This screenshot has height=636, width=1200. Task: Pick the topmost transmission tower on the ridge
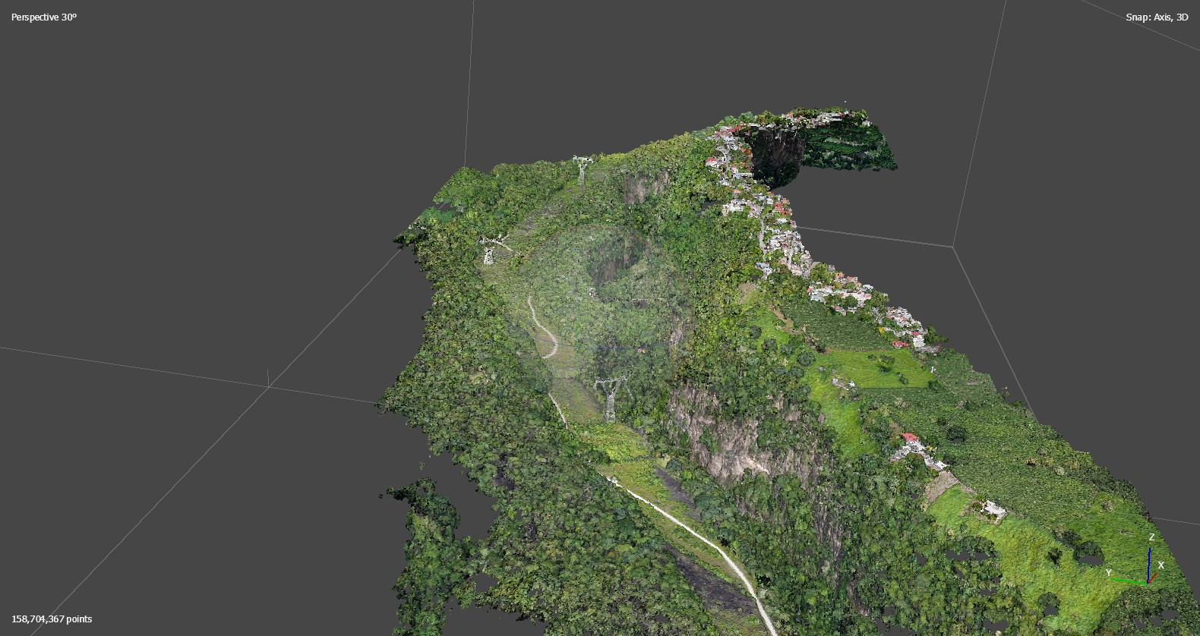coord(582,169)
